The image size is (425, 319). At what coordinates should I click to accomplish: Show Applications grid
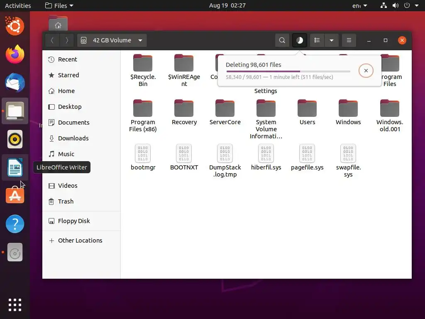tap(15, 305)
